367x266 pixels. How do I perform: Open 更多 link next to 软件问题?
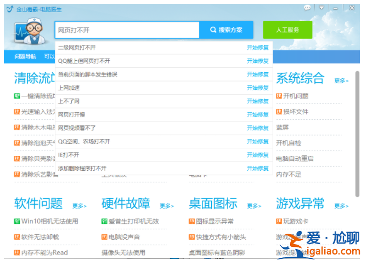pyautogui.click(x=80, y=206)
